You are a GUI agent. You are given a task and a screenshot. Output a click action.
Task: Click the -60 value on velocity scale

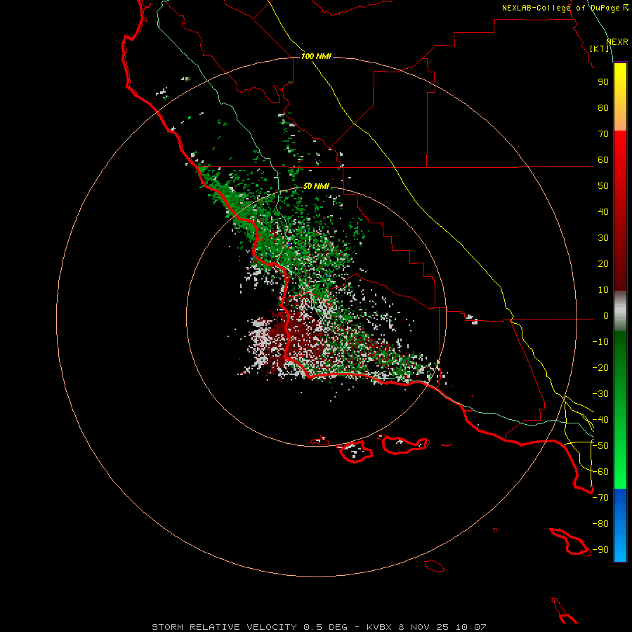[600, 472]
